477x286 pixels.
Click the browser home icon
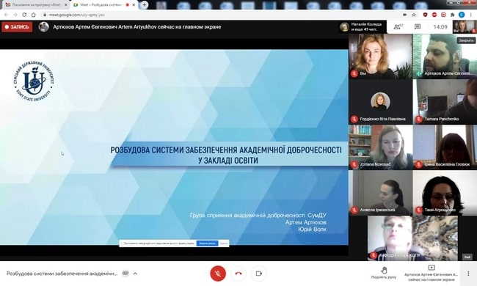coord(34,15)
